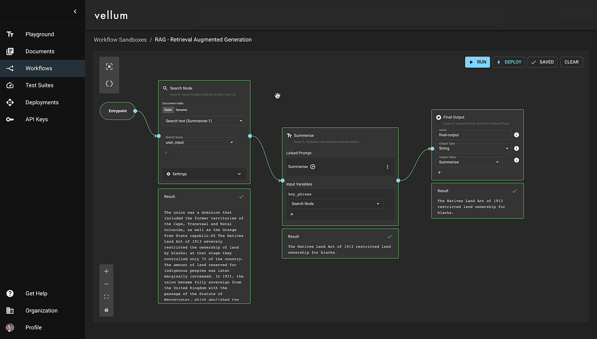Open the Summerise prompt options menu
Image resolution: width=597 pixels, height=339 pixels.
click(x=388, y=166)
